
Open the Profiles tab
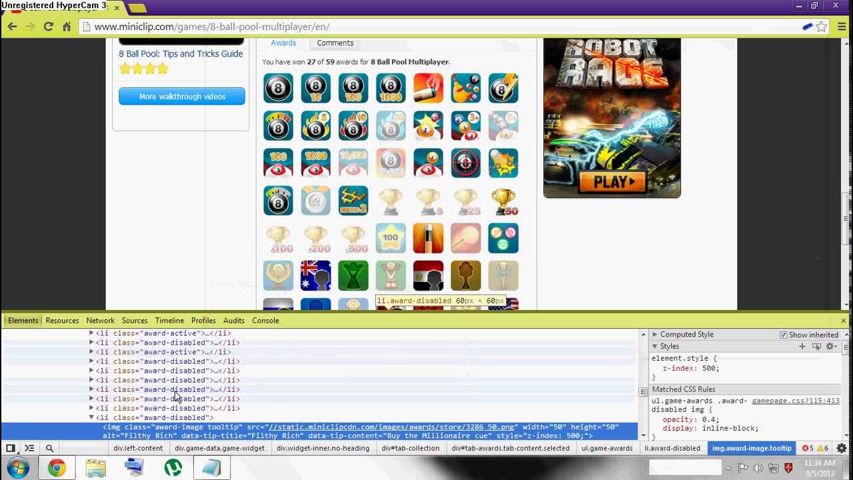click(203, 321)
